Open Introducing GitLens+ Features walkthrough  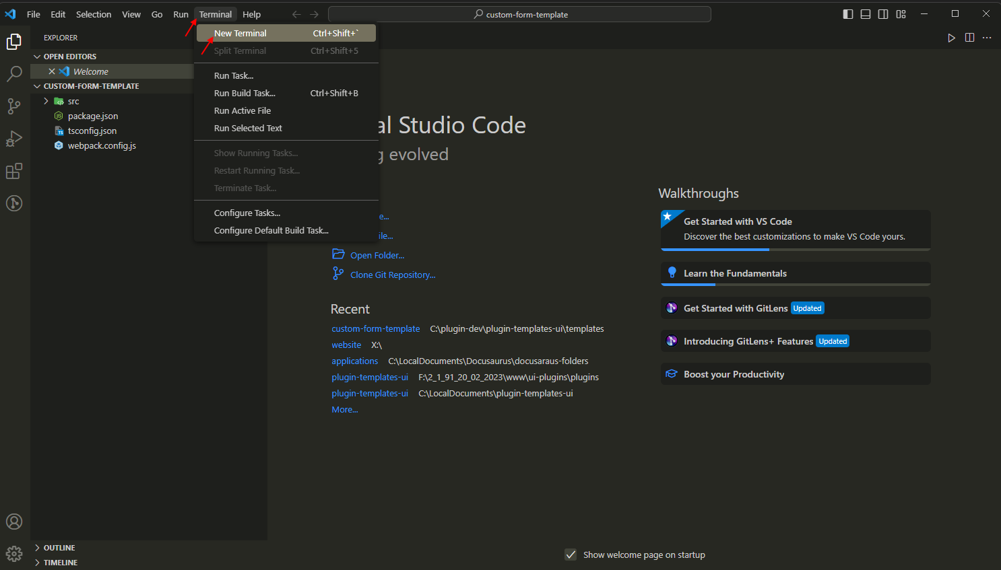(796, 341)
